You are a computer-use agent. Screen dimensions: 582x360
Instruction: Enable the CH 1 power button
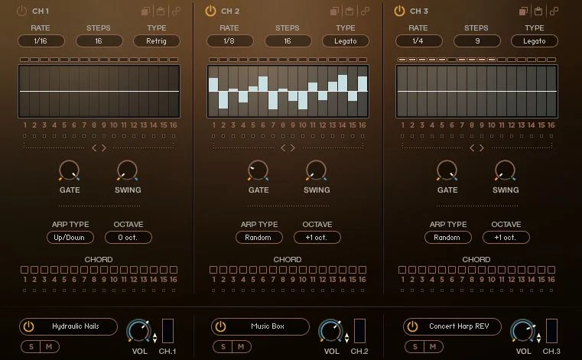click(22, 11)
